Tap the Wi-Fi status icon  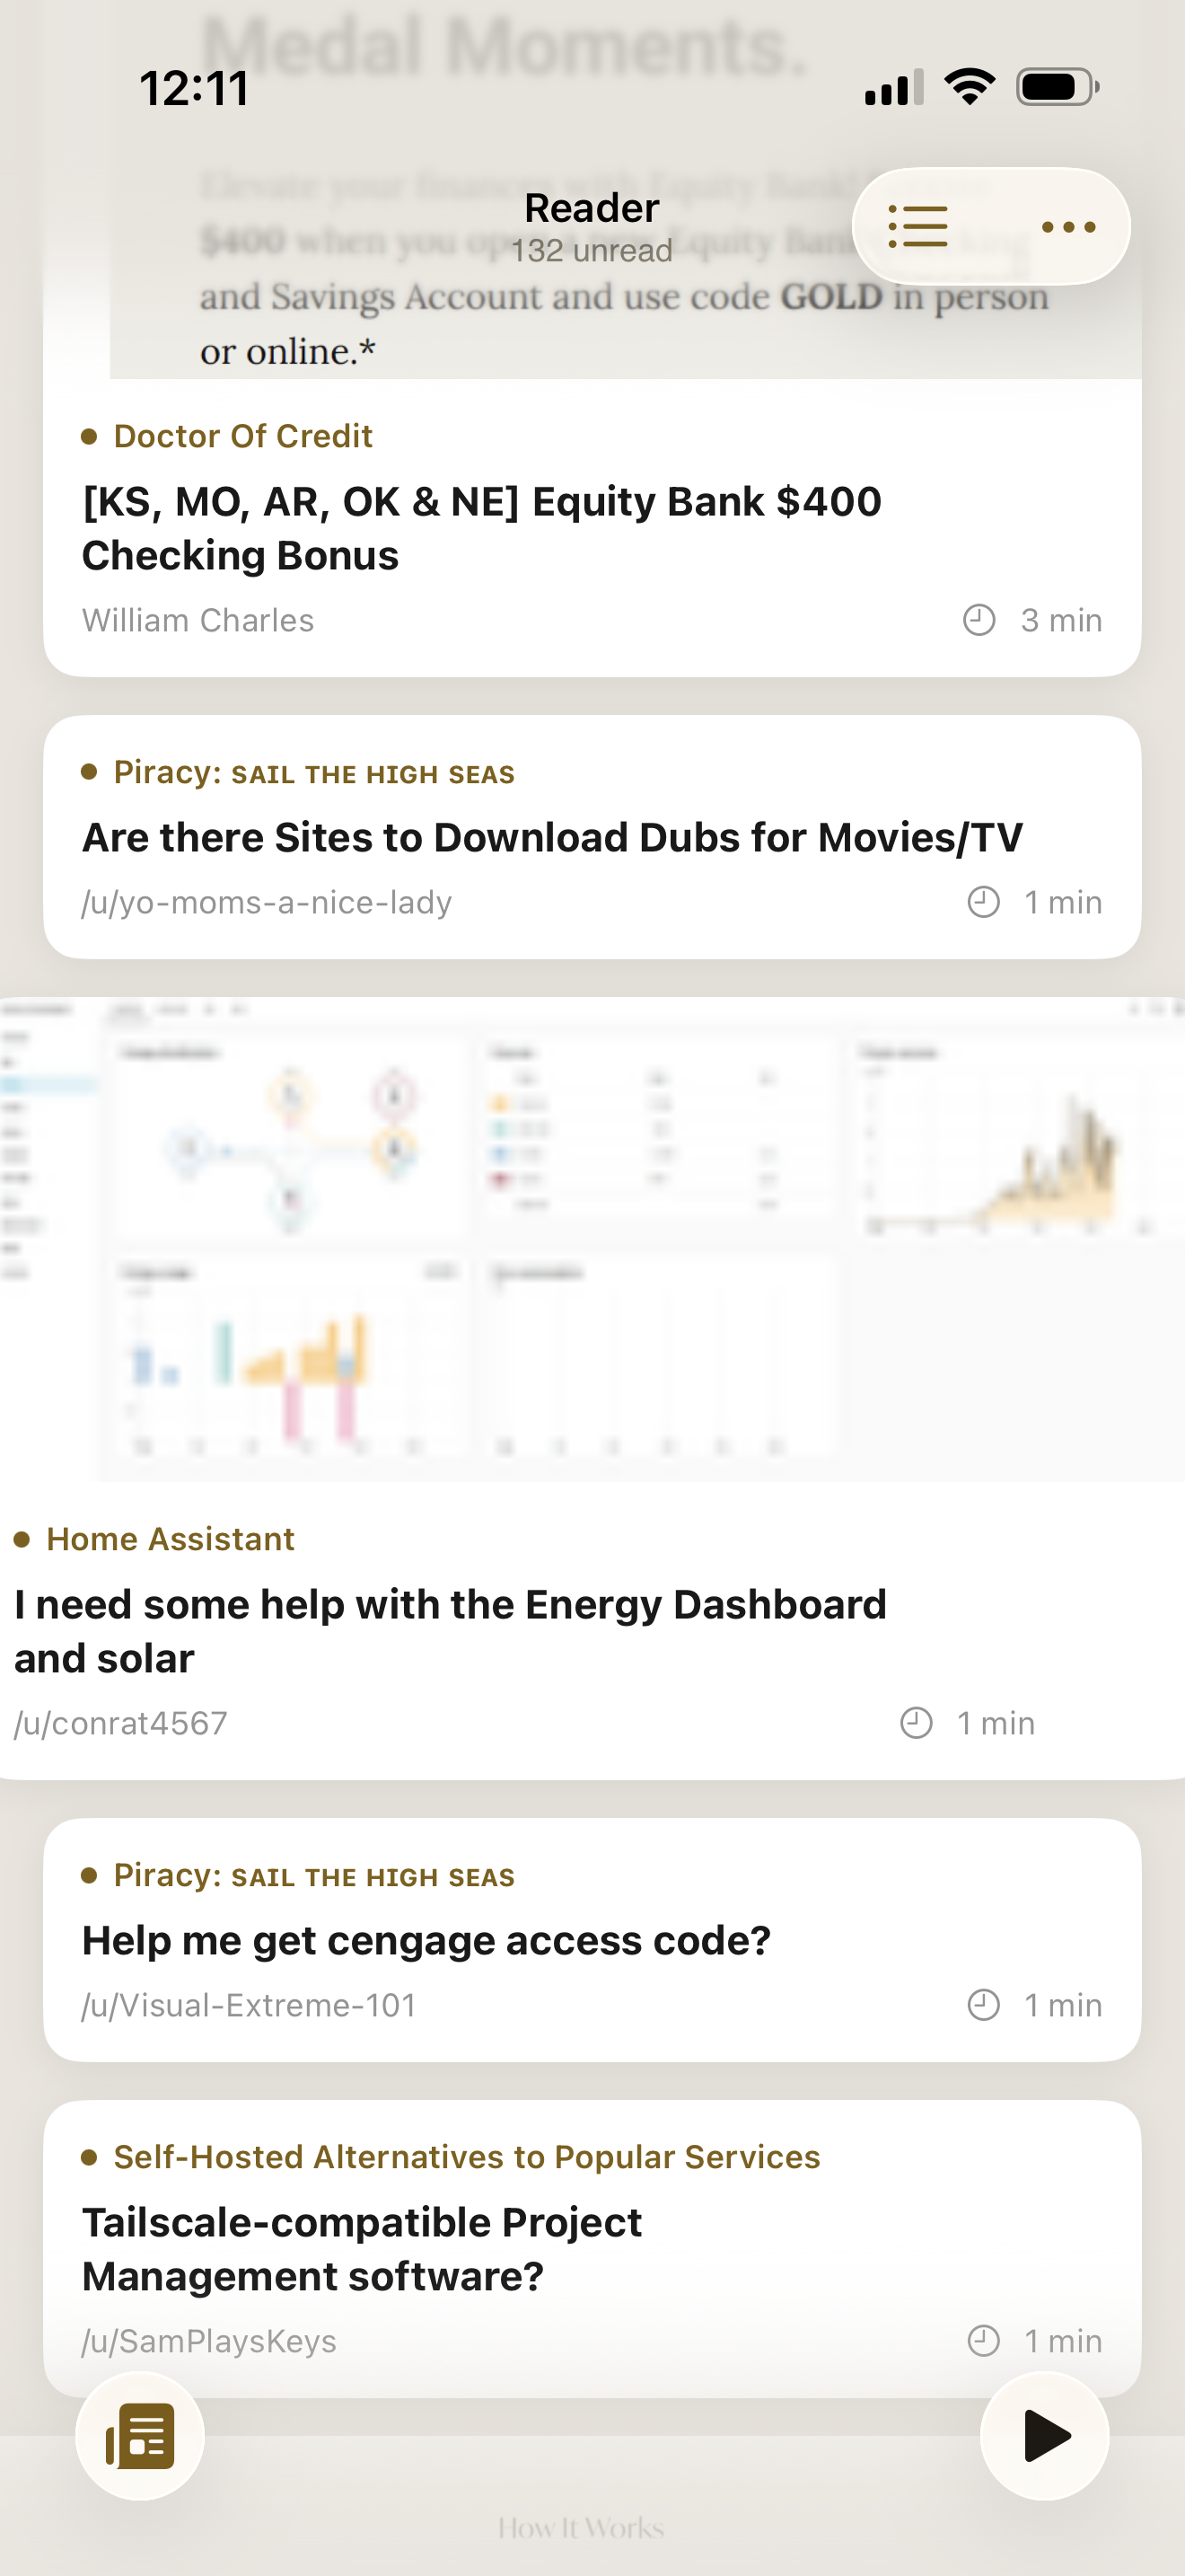pyautogui.click(x=970, y=87)
